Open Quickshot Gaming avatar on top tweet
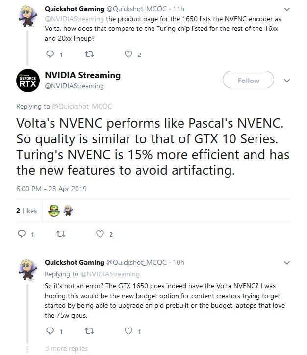 (x=25, y=19)
